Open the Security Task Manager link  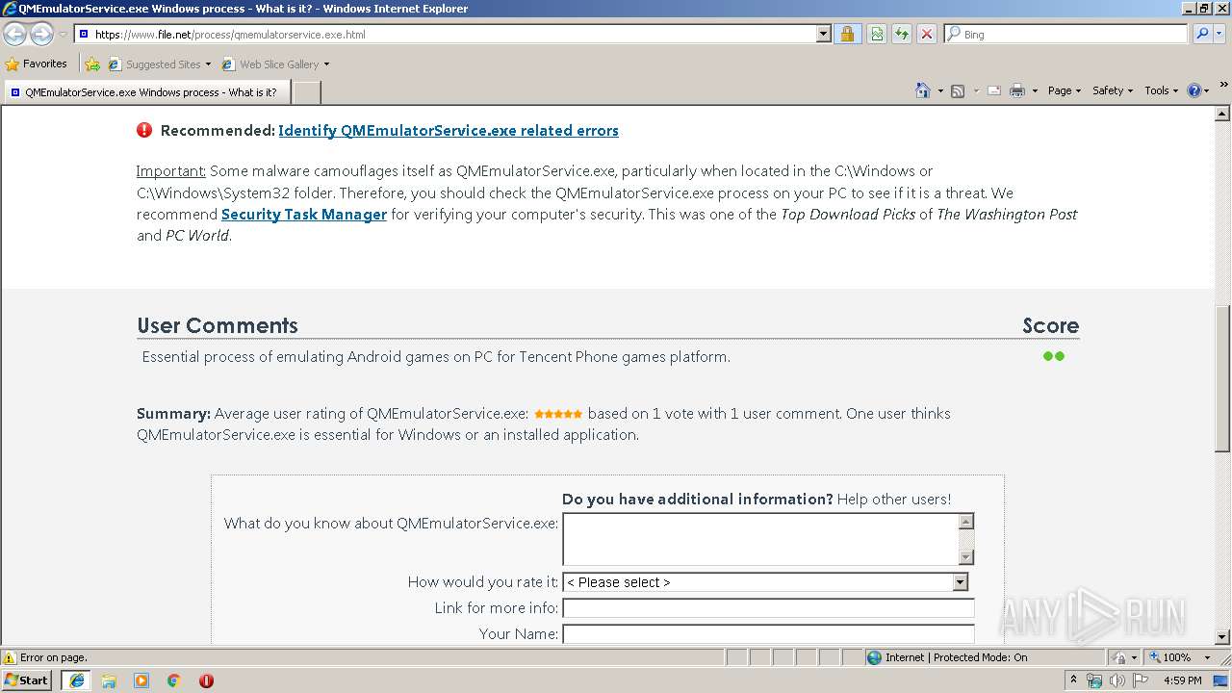coord(304,215)
